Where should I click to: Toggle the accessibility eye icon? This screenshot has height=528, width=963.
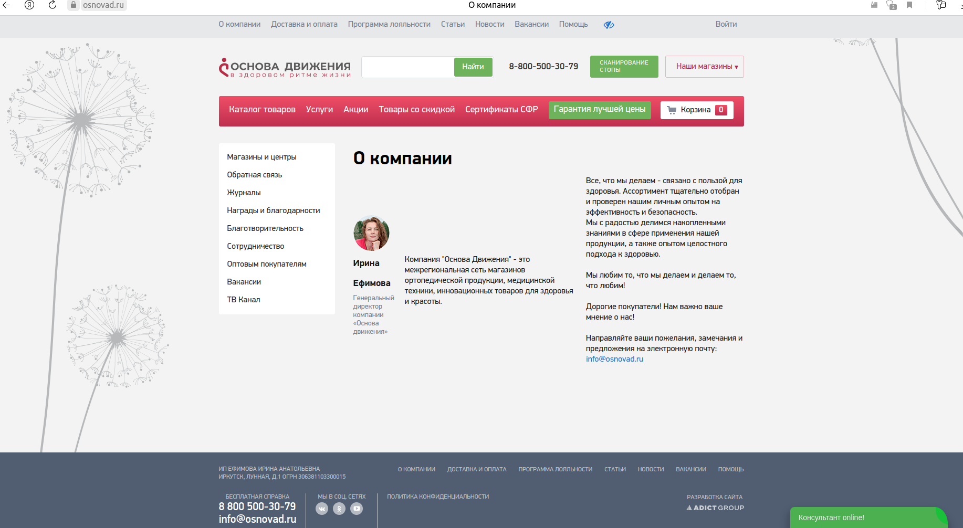[609, 25]
